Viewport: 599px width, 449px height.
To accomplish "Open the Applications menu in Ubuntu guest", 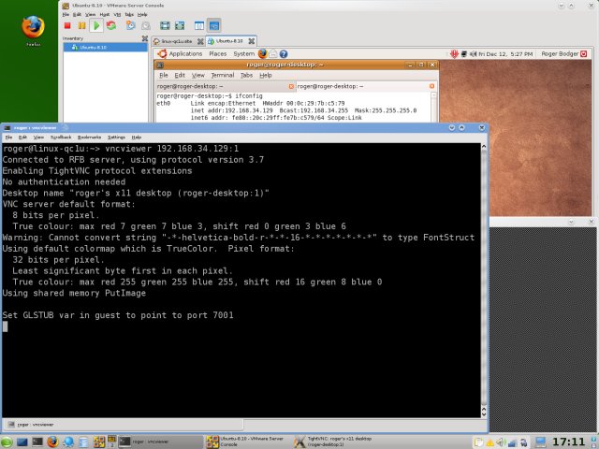I will click(x=185, y=54).
